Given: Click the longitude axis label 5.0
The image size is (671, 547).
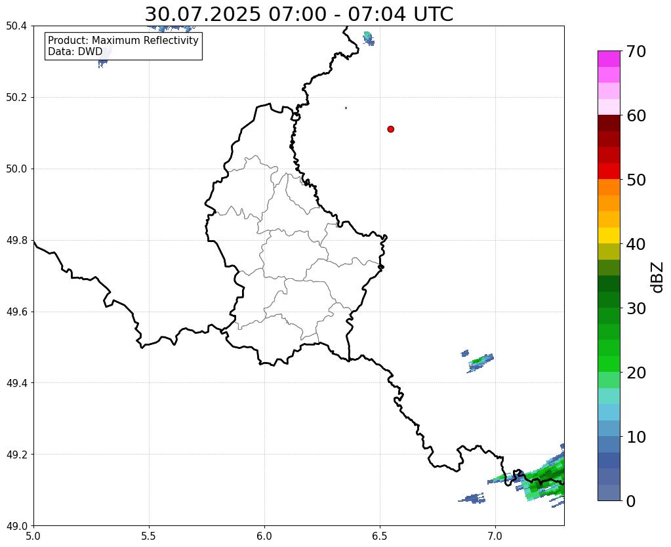Looking at the screenshot, I should coord(33,537).
